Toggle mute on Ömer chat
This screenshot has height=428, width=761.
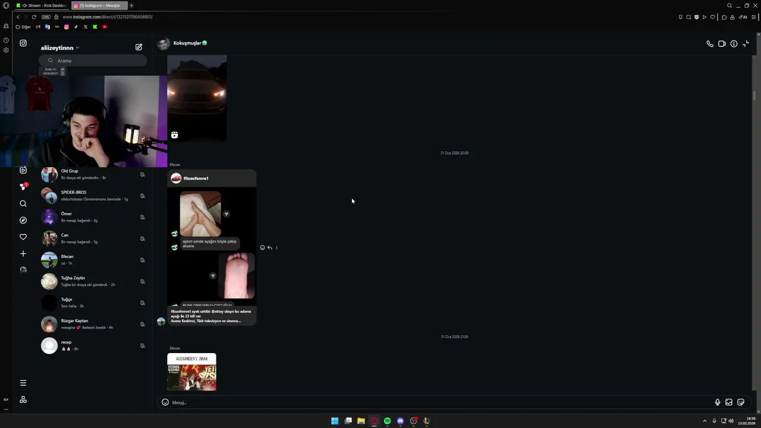(142, 217)
